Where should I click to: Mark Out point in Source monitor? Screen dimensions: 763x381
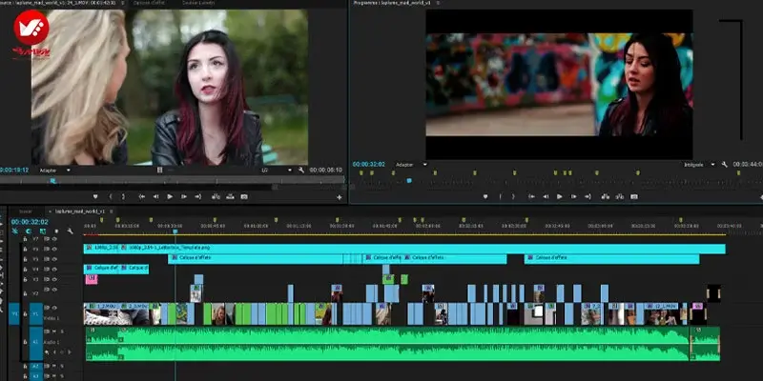click(x=124, y=196)
